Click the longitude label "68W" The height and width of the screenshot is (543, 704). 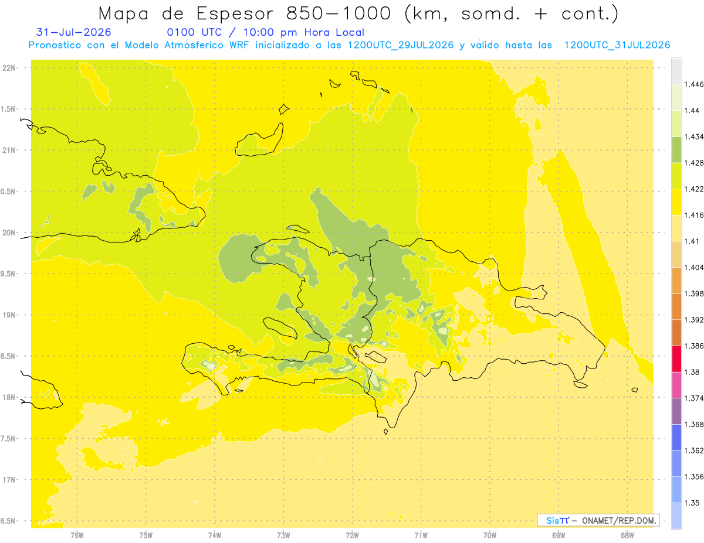pyautogui.click(x=627, y=535)
